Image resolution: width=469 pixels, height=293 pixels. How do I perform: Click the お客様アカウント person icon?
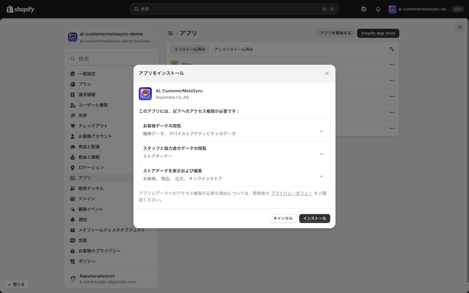coord(73,136)
